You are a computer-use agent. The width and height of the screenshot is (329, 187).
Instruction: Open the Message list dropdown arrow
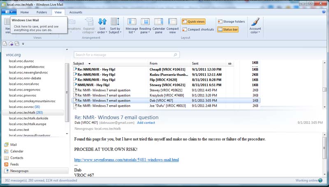pos(134,32)
